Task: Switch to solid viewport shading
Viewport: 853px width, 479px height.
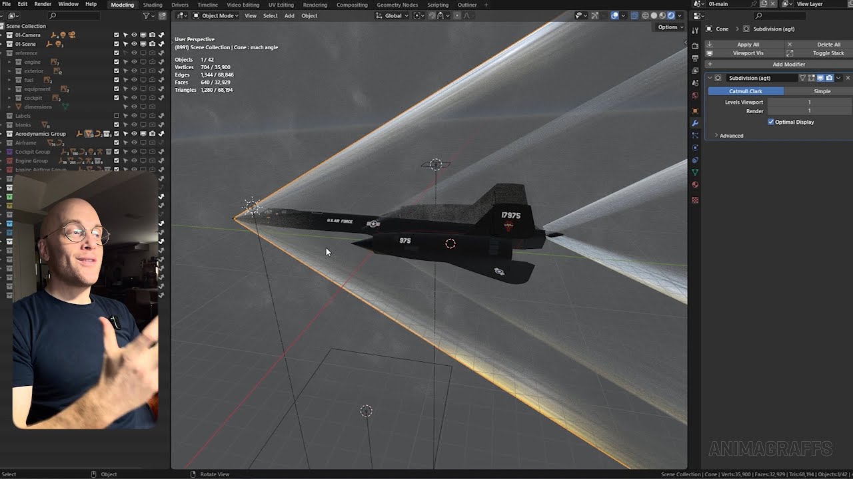Action: (654, 15)
